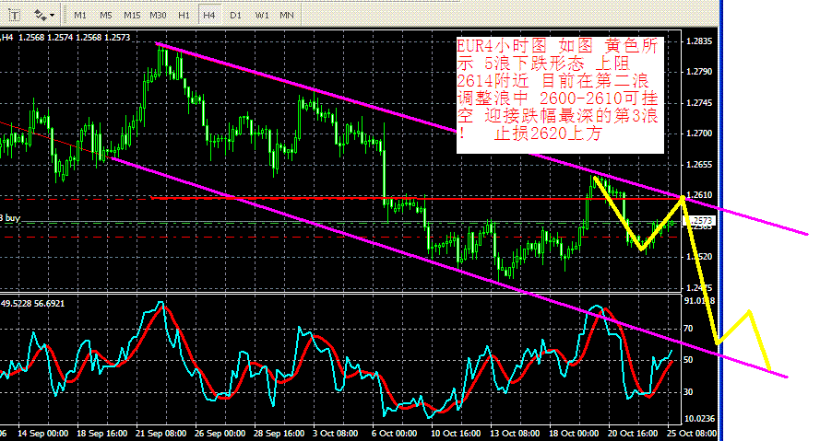Viewport: 820px width, 441px height.
Task: Click indicator scale level 50
Action: (x=688, y=360)
